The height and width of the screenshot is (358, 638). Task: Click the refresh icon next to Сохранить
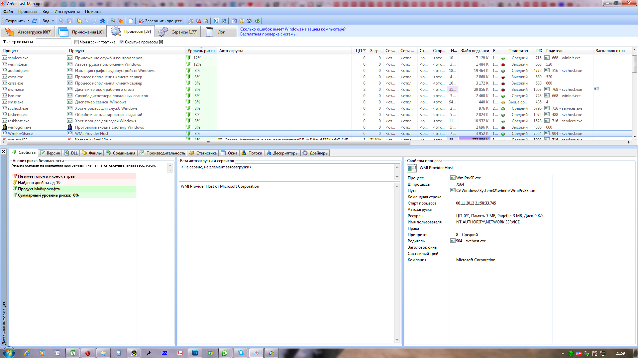click(x=35, y=21)
